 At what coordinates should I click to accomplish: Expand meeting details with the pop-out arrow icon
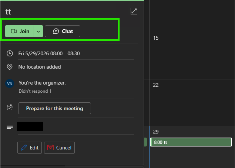tap(134, 11)
